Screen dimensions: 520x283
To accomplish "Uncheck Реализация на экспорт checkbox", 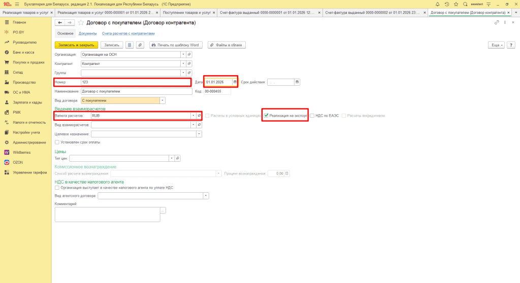I will pyautogui.click(x=266, y=116).
